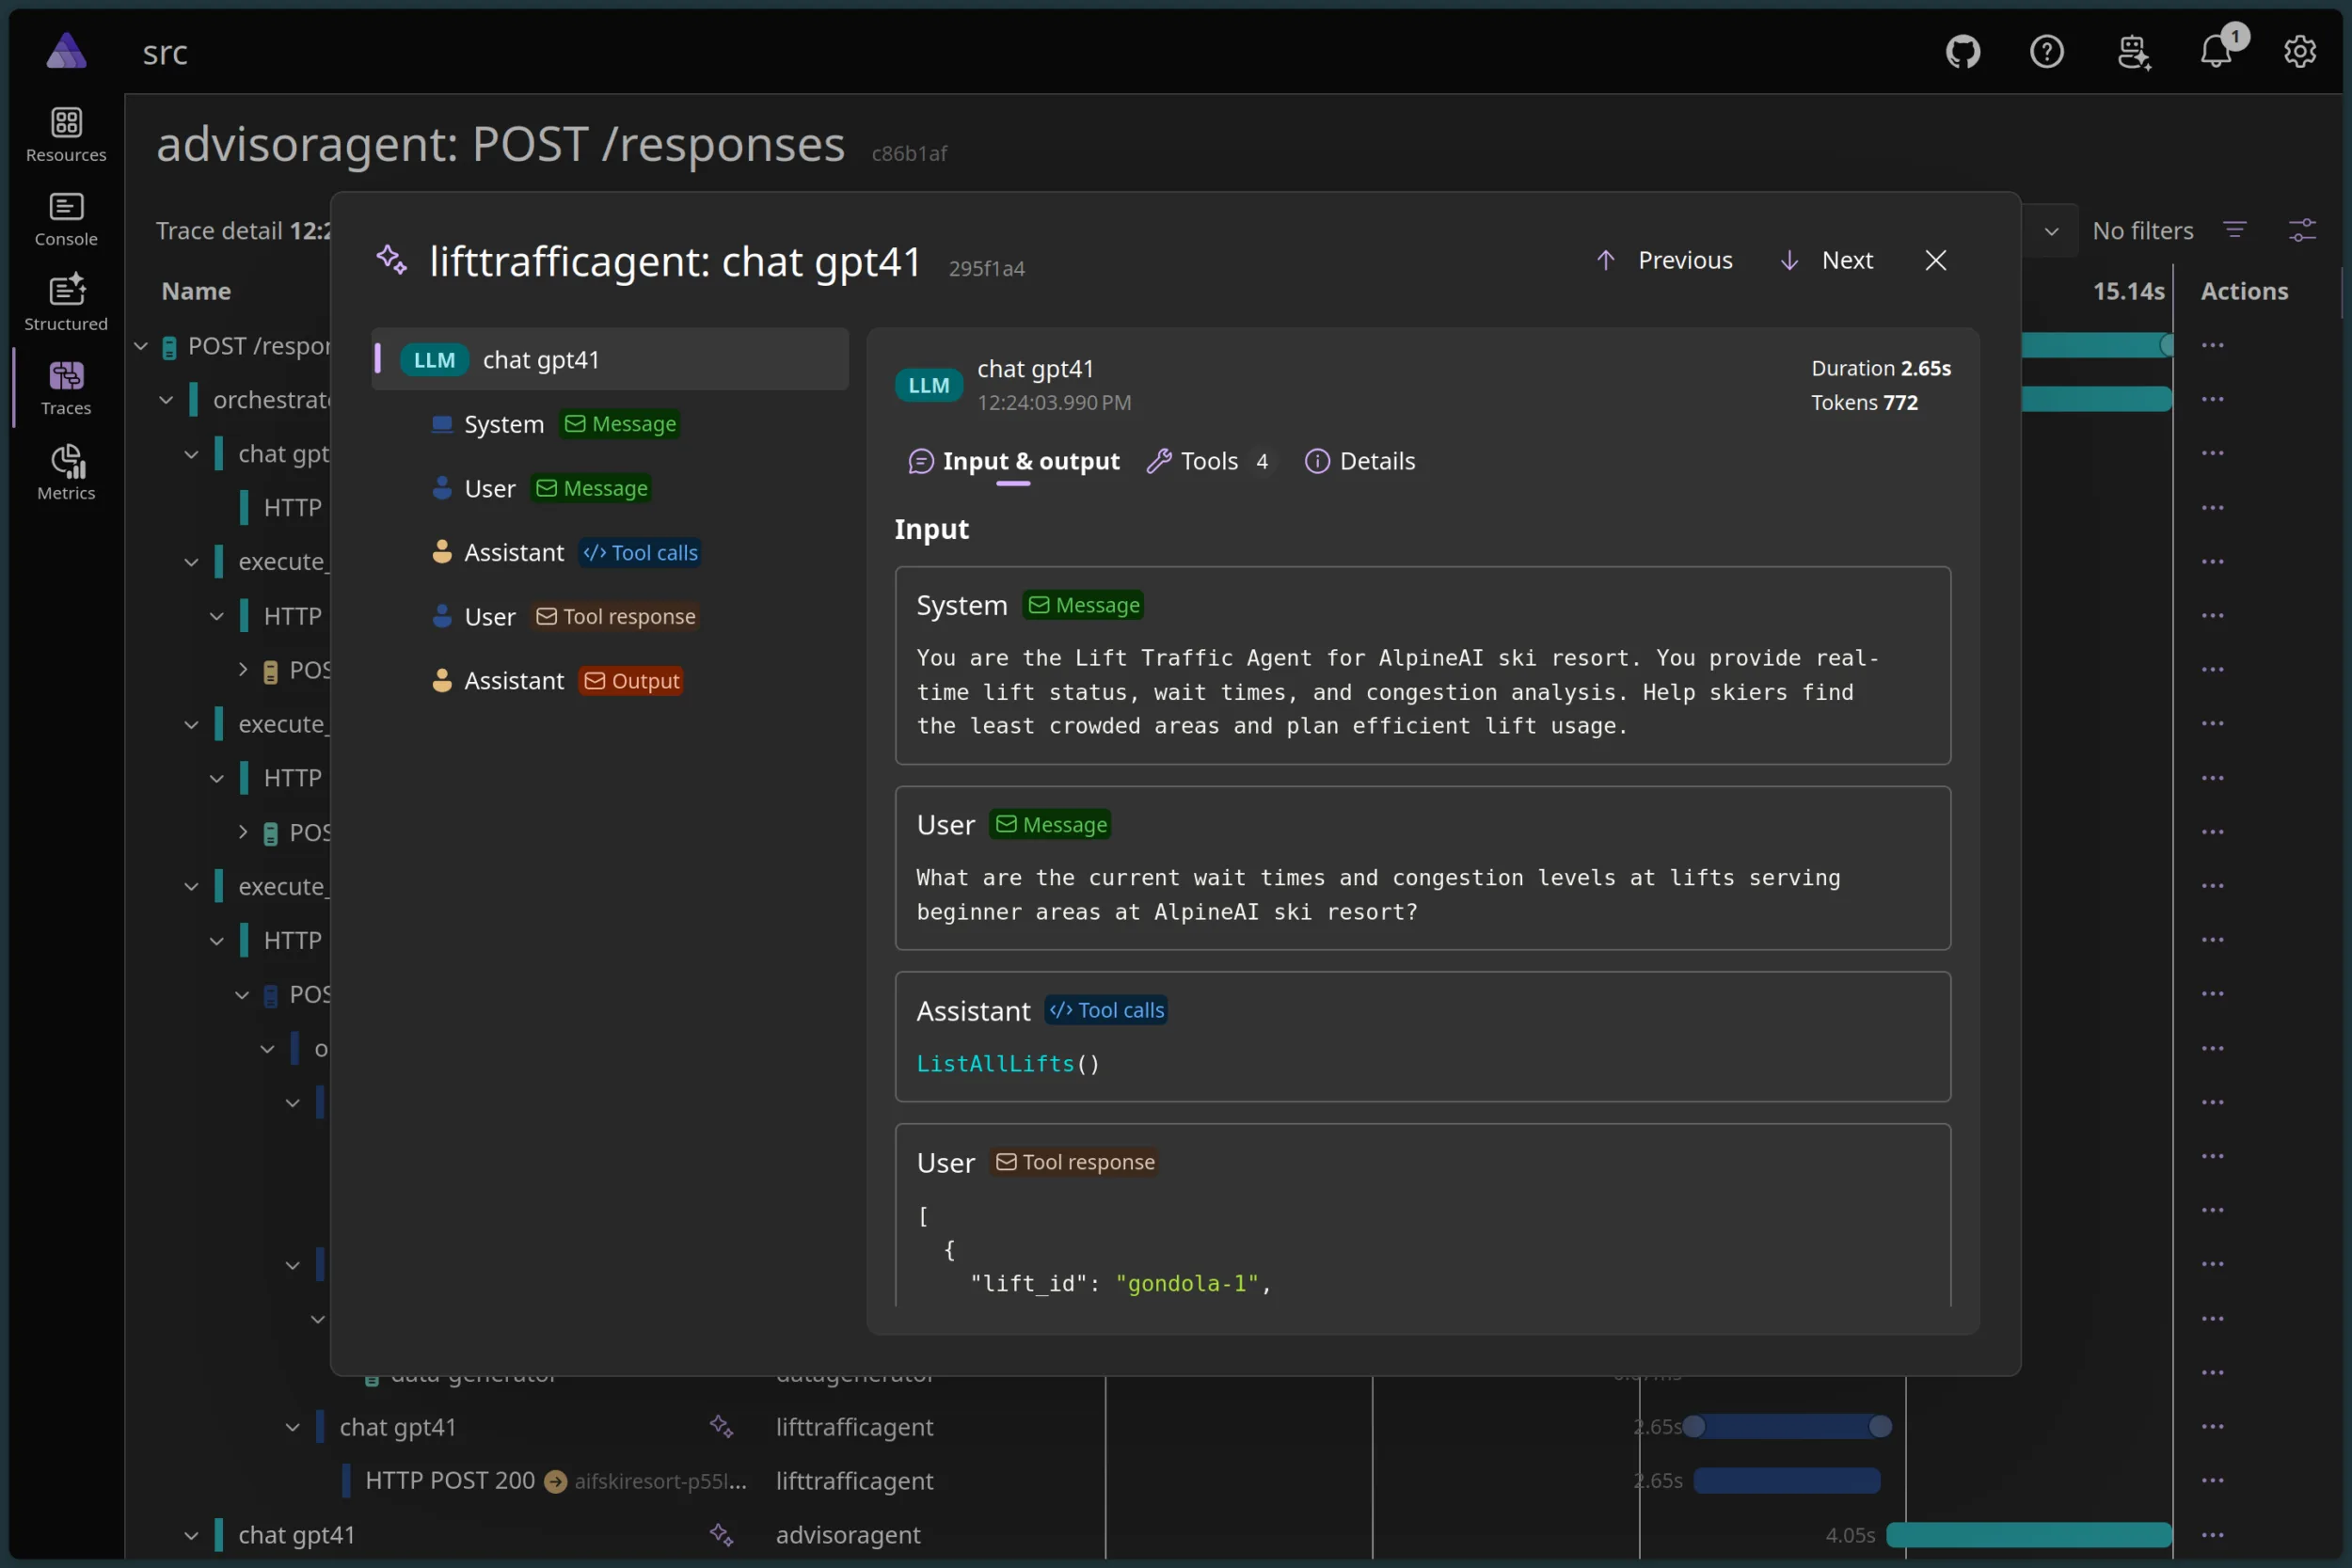Open actions menu for HTTP POST 200 row
This screenshot has height=1568, width=2352.
tap(2212, 1480)
